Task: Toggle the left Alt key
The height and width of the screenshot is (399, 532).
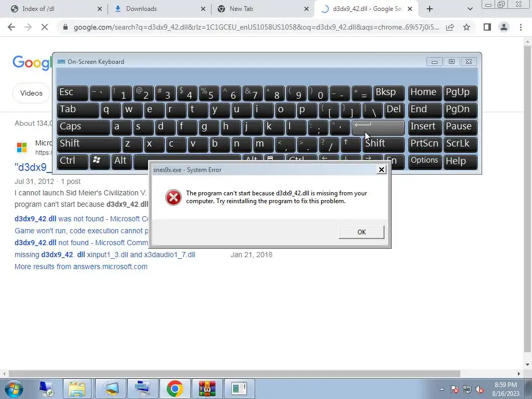Action: coord(121,162)
